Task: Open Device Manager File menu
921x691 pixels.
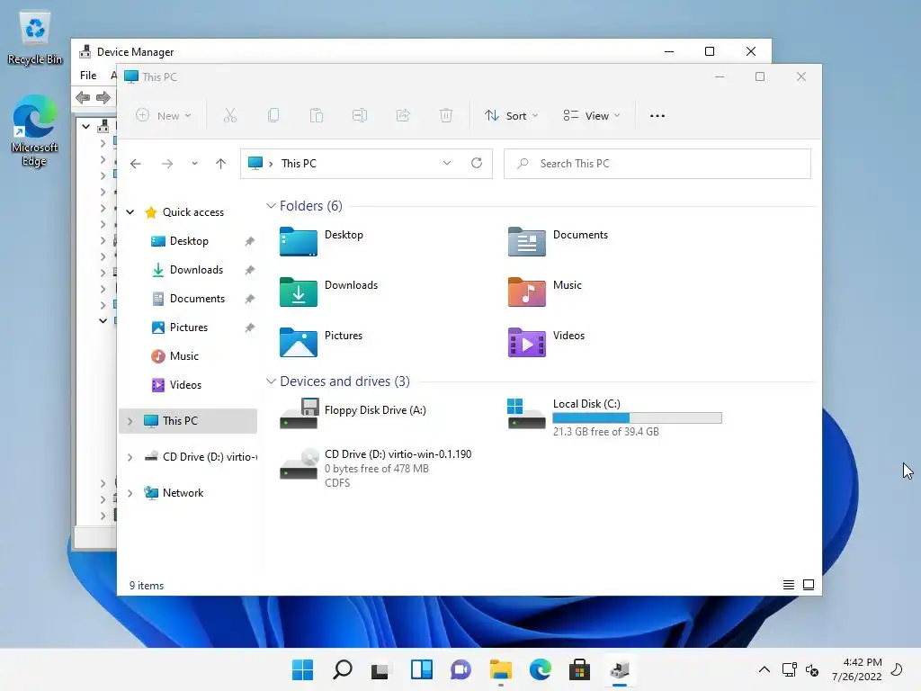Action: pos(88,76)
